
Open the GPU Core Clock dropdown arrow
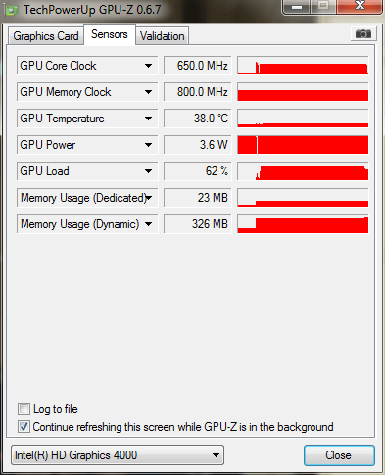(x=148, y=66)
